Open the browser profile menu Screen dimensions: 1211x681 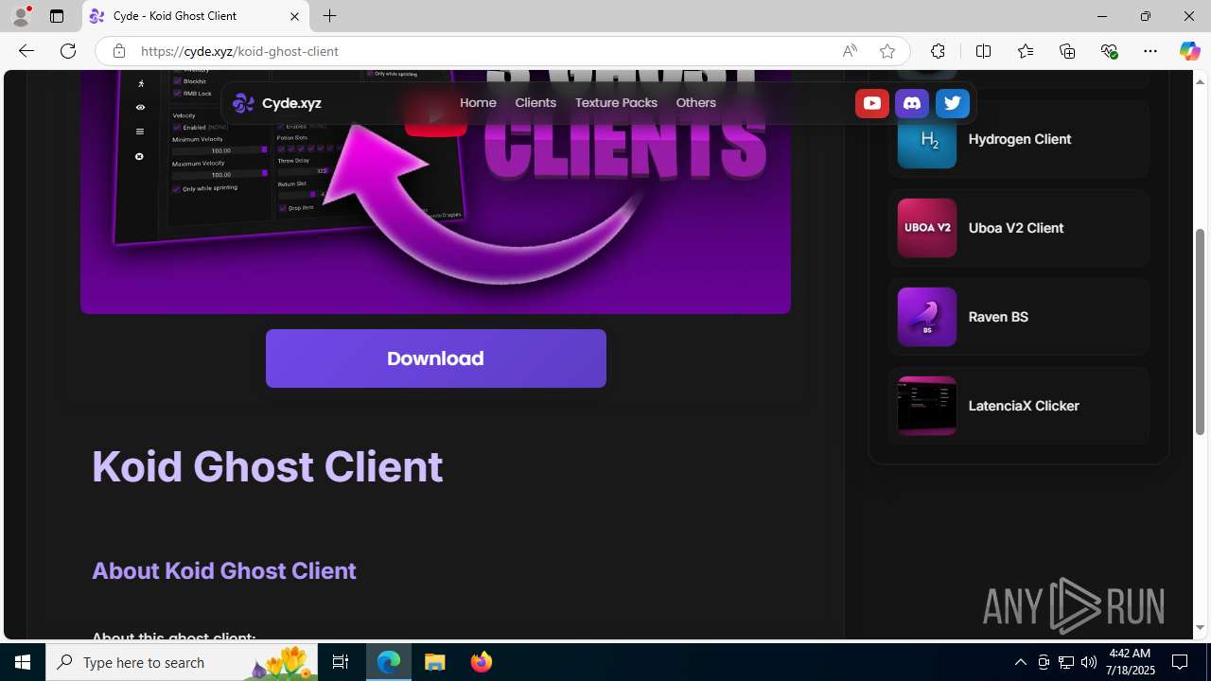pos(21,16)
